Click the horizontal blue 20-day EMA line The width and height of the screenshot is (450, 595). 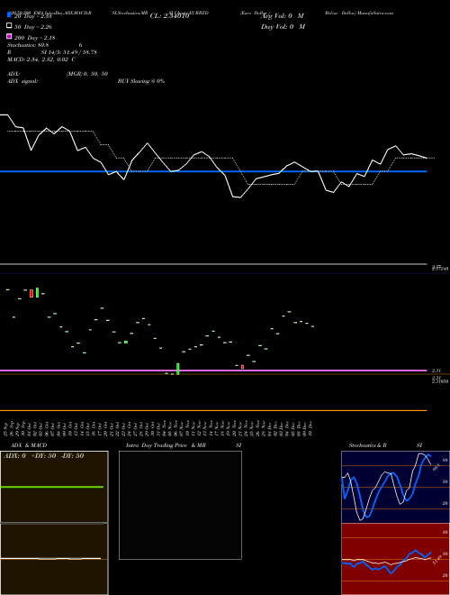[x=213, y=171]
